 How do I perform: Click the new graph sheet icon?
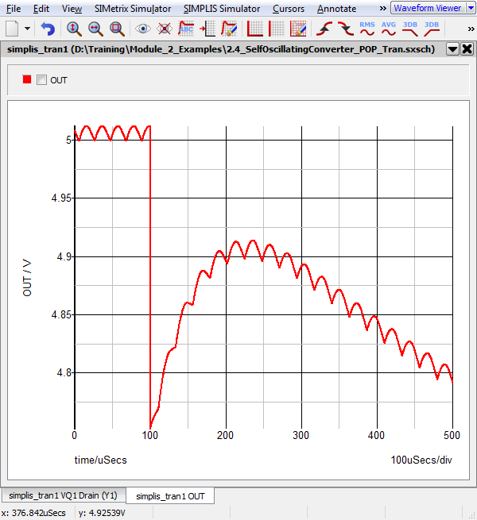click(x=13, y=29)
